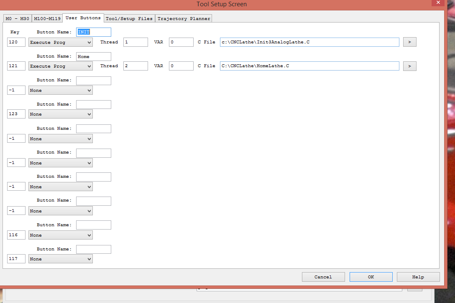Open Help for Tool Setup Screen
This screenshot has width=455, height=303.
point(418,277)
